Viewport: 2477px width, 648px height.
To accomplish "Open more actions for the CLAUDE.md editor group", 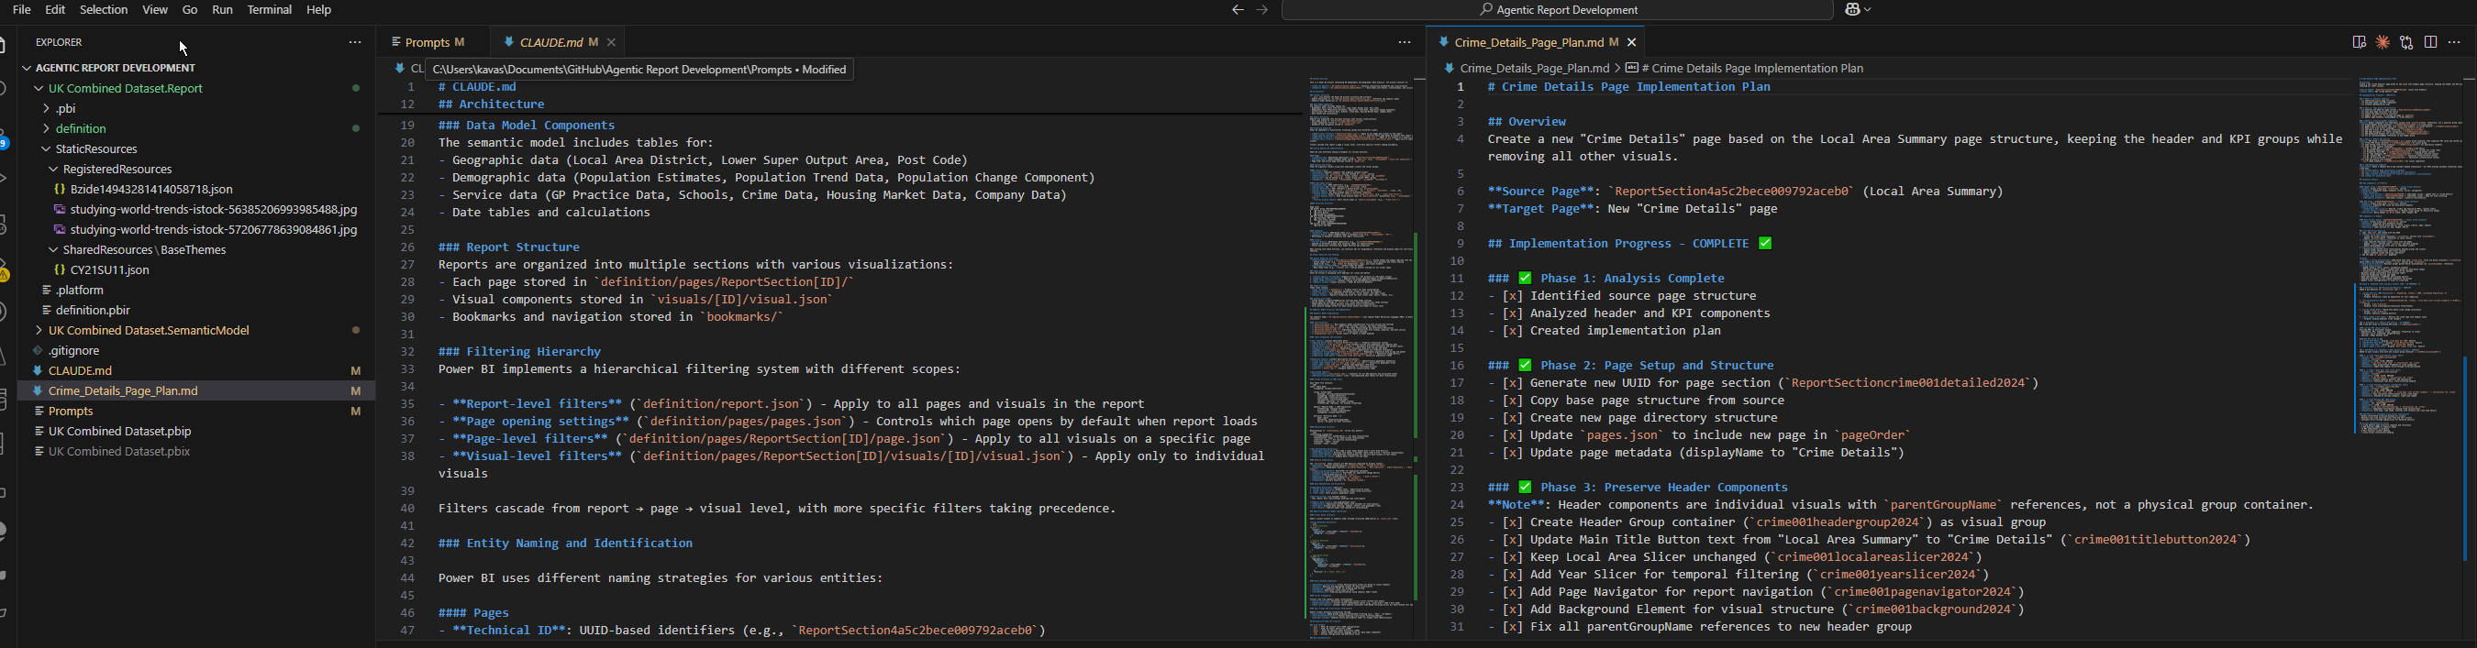I will (1405, 42).
